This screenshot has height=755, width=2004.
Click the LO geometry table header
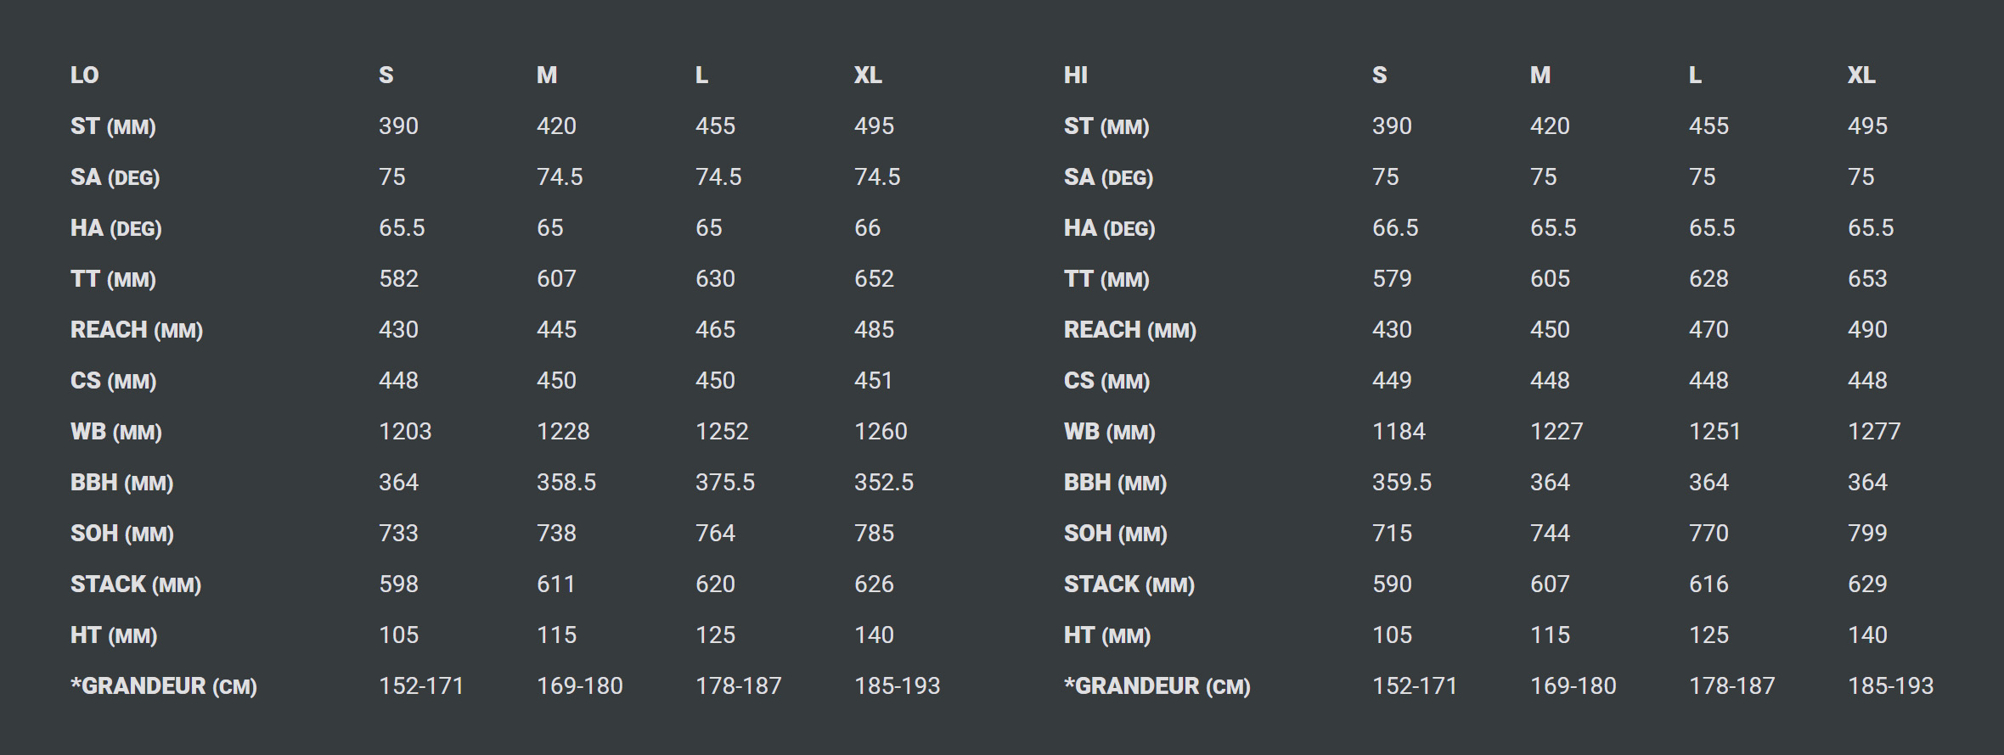pyautogui.click(x=84, y=75)
